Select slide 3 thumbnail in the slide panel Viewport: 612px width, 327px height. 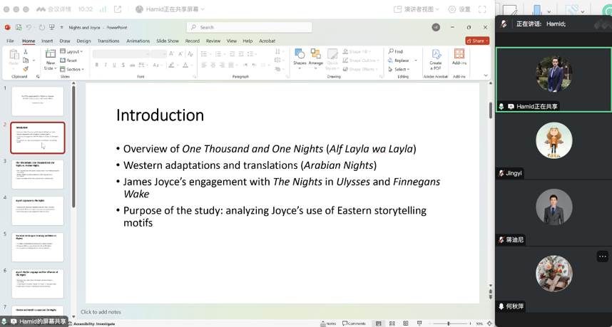(38, 175)
